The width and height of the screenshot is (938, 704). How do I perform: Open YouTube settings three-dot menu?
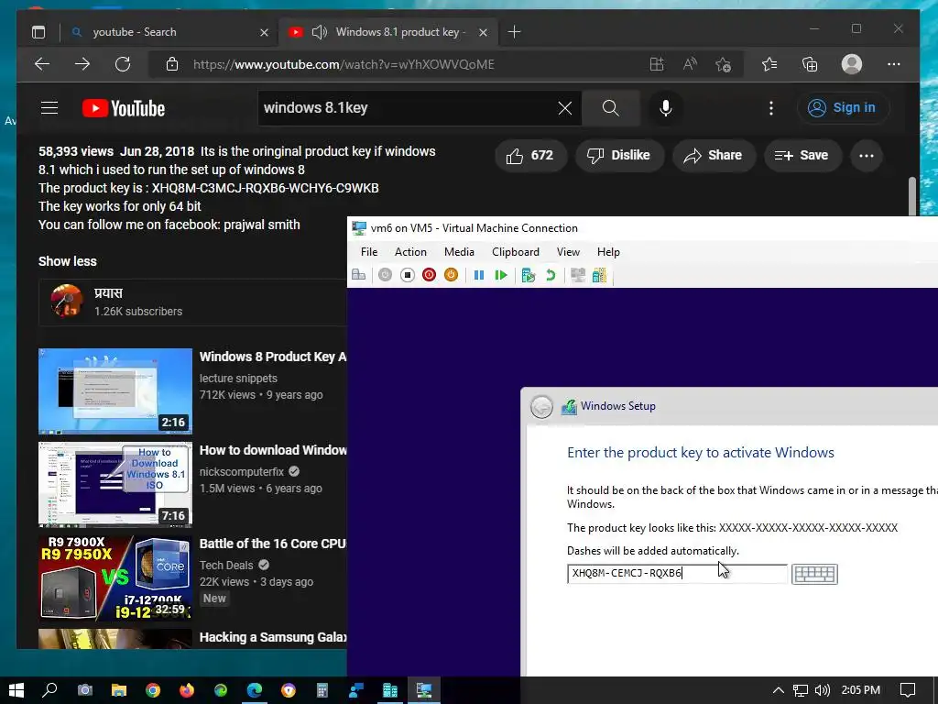click(770, 108)
